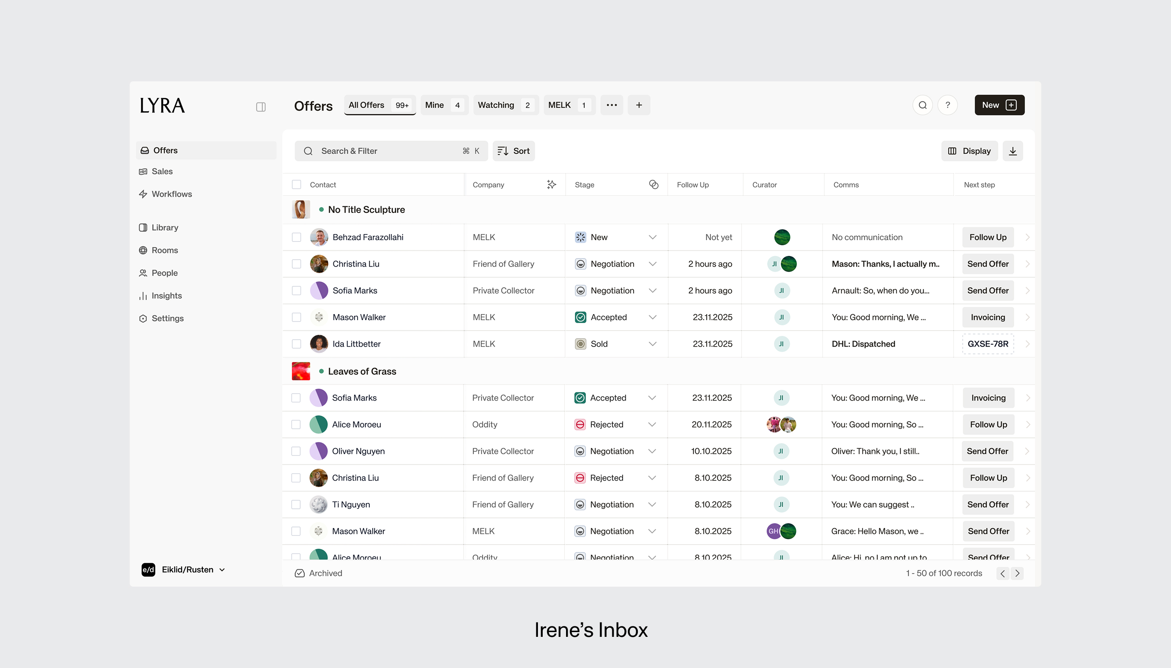Open the search magnifier in the header
The image size is (1171, 668).
[922, 105]
